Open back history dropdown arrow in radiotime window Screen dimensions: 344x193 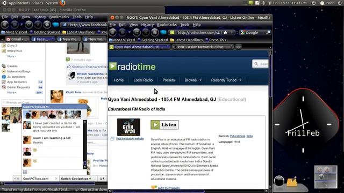129,32
